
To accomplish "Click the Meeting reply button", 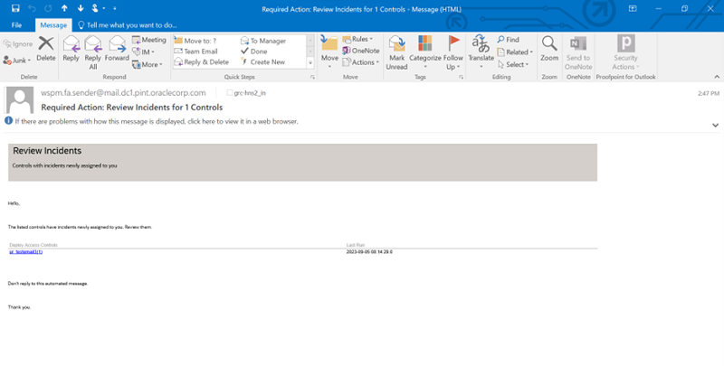I will tap(148, 40).
